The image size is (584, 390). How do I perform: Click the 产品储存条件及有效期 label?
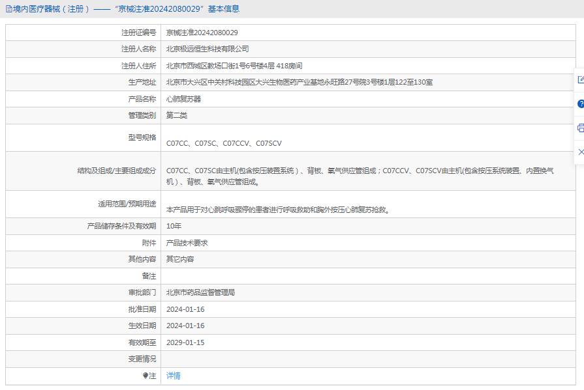(x=121, y=226)
